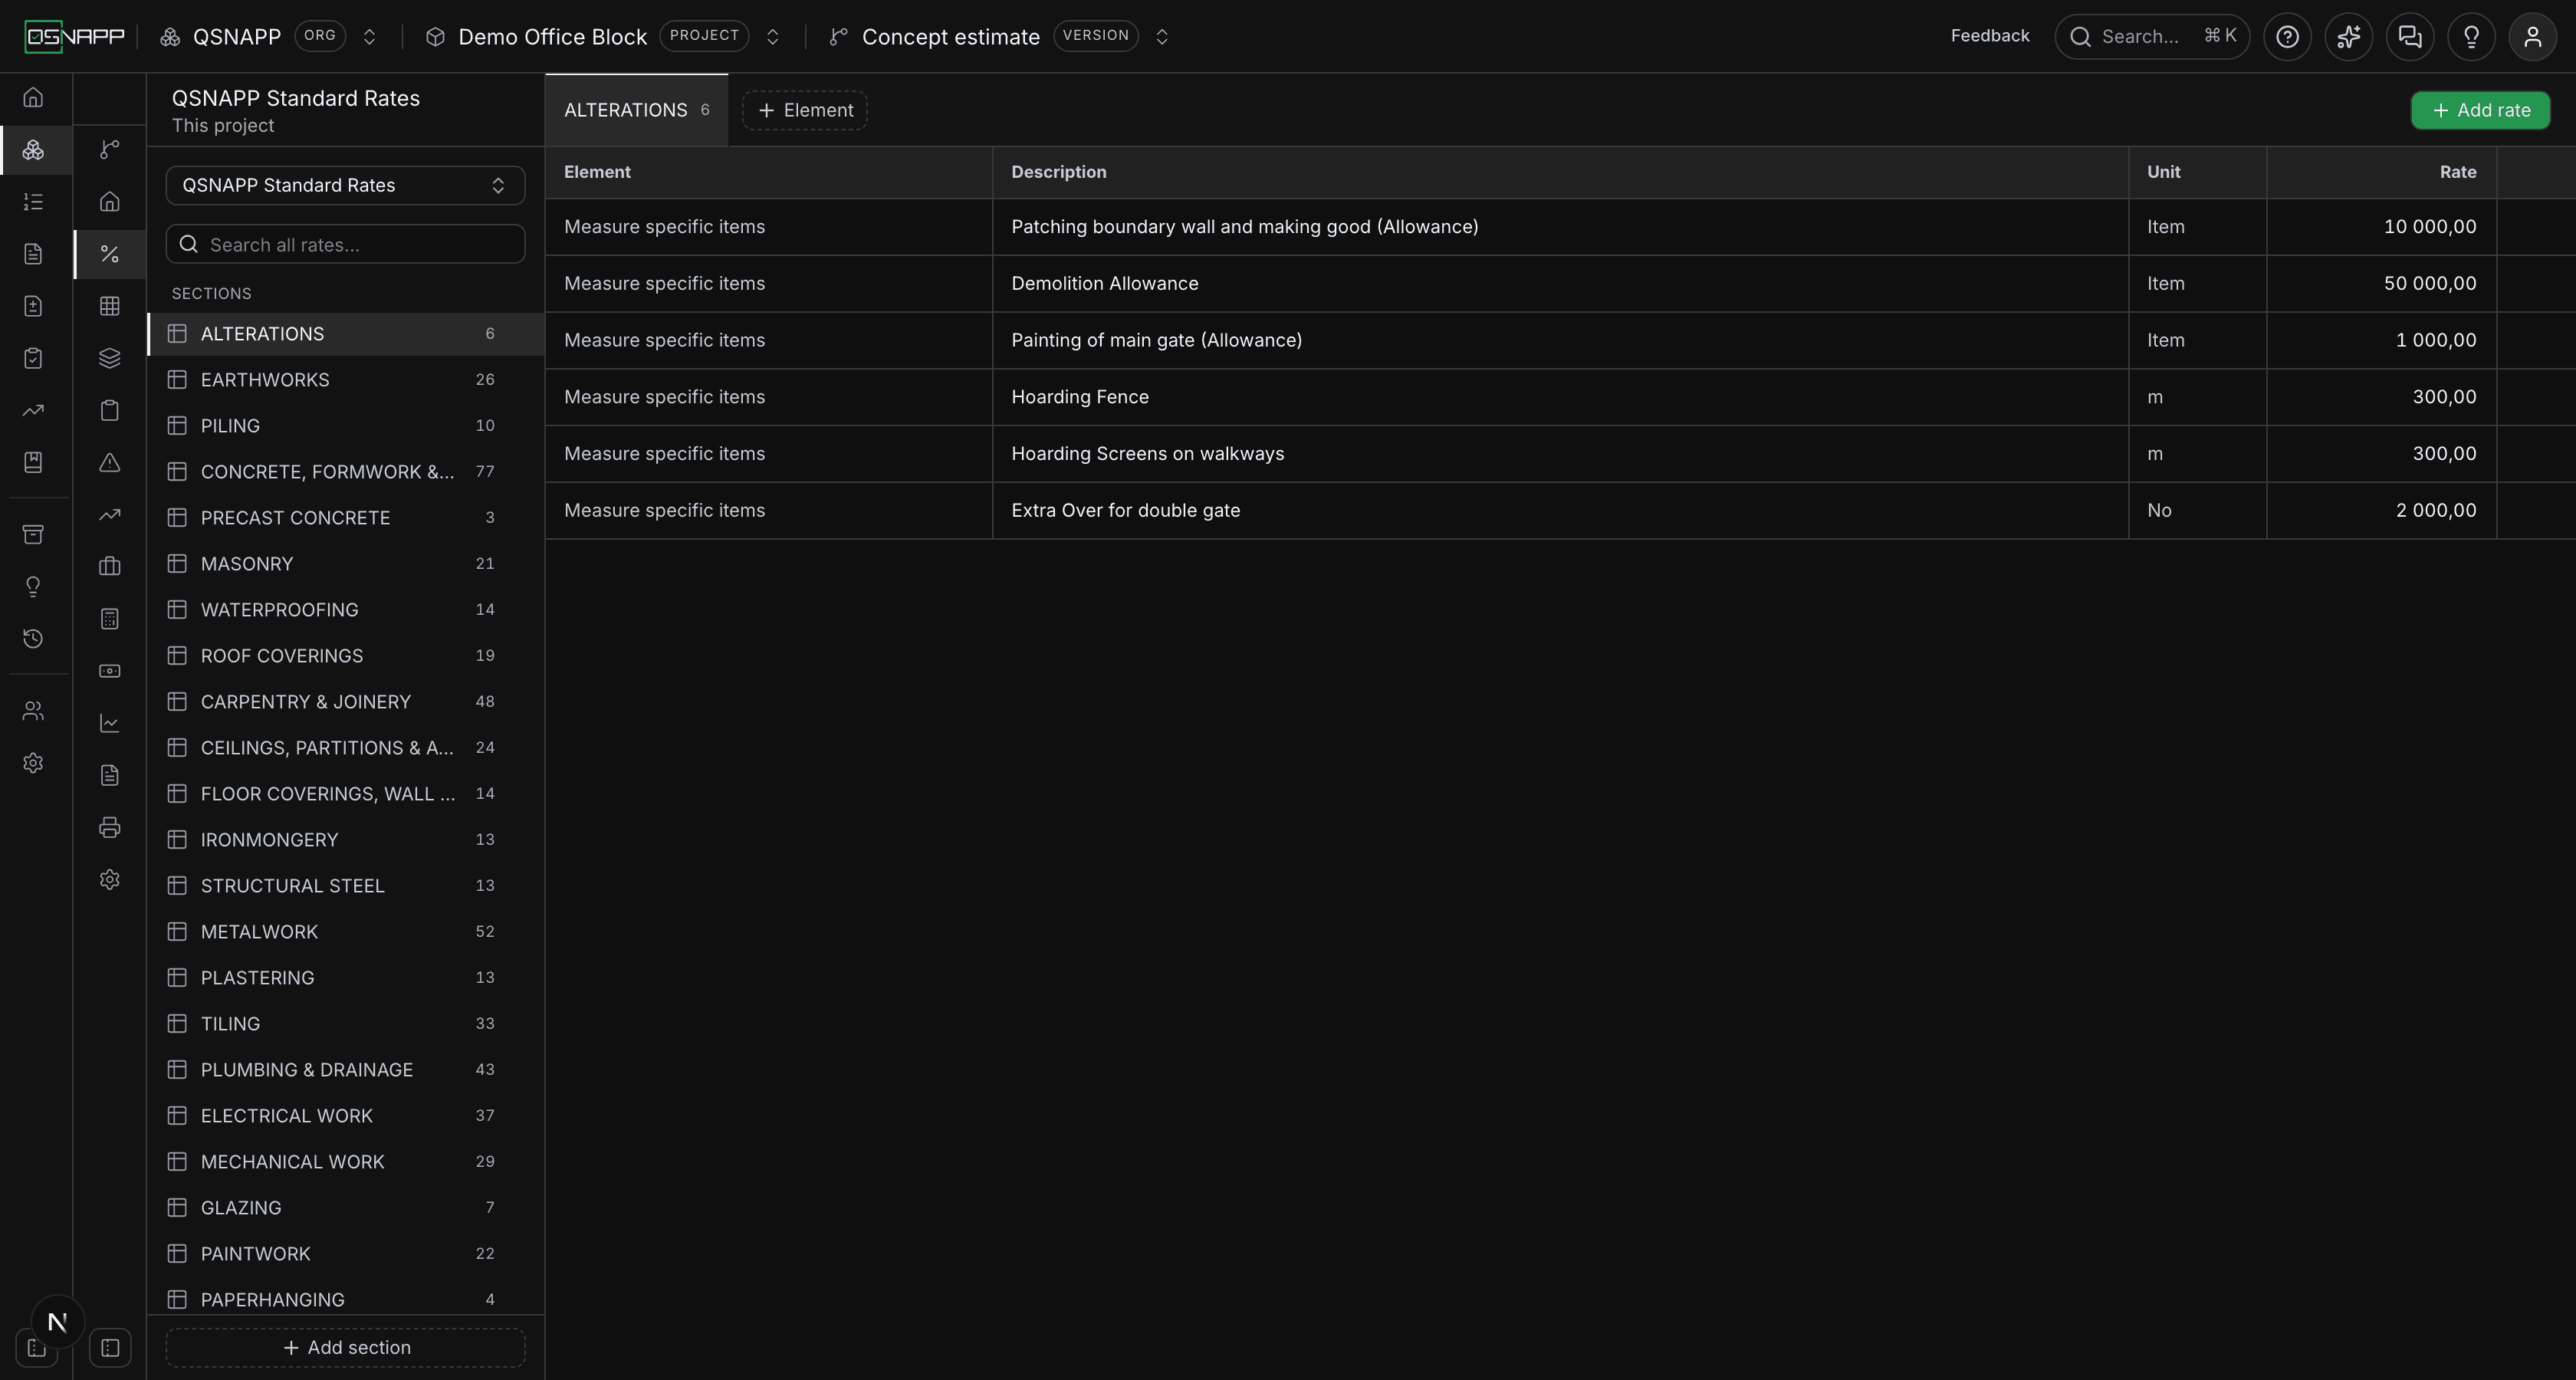Image resolution: width=2576 pixels, height=1380 pixels.
Task: Open the Feedback link
Action: [1989, 36]
